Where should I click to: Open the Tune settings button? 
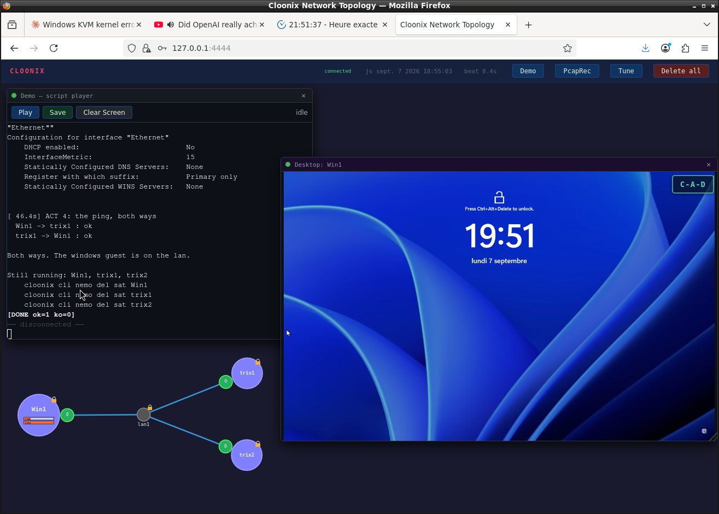pyautogui.click(x=626, y=71)
